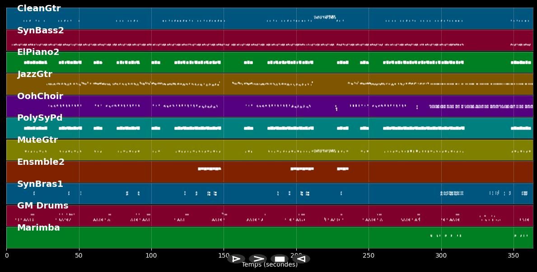537x272 pixels.
Task: Click the Marimba track name
Action: tap(38, 228)
